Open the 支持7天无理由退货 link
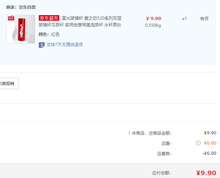Viewport: 220px width, 178px height. 65,45
